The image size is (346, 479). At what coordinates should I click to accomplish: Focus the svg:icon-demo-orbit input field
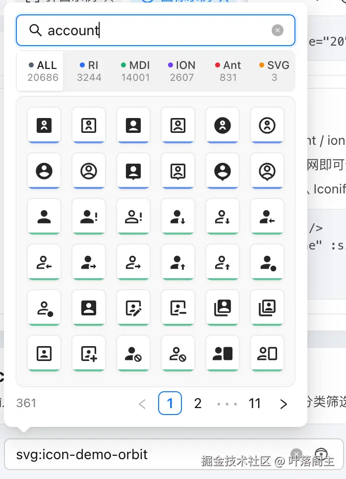coord(174,454)
